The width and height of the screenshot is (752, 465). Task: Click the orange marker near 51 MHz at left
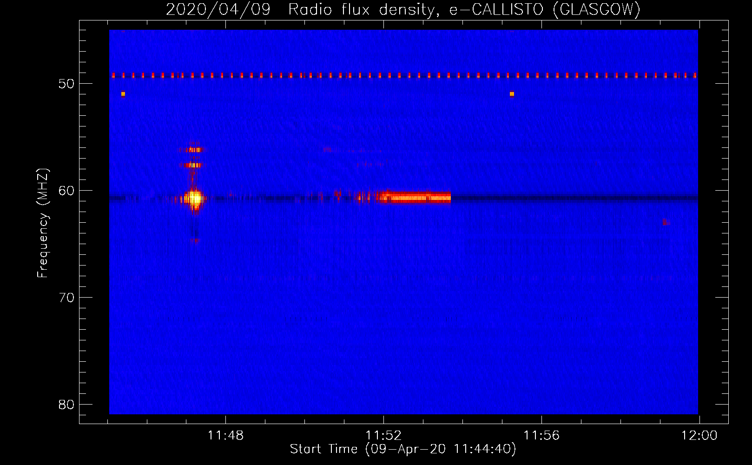pyautogui.click(x=123, y=94)
